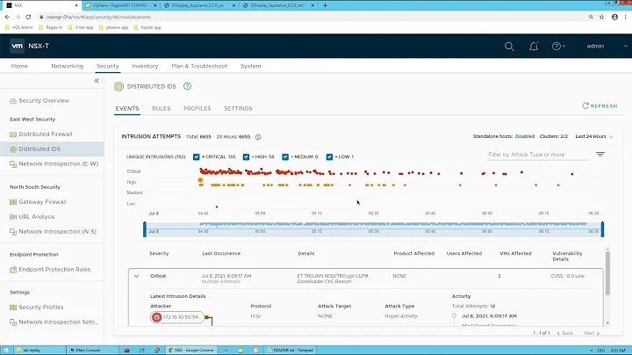Click the Endpoint Protection Rules icon

click(x=13, y=270)
